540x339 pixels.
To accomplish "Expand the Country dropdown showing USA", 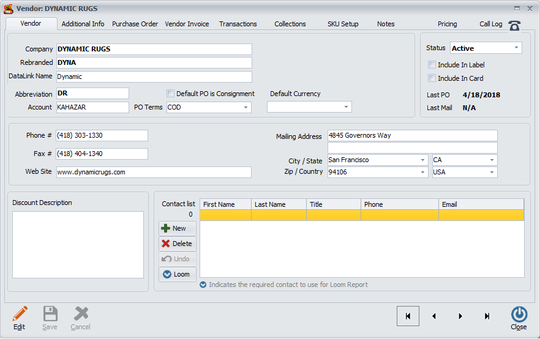I will coord(492,172).
